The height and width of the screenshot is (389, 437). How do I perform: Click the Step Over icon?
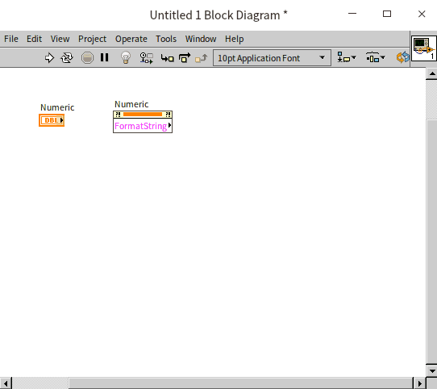click(185, 58)
